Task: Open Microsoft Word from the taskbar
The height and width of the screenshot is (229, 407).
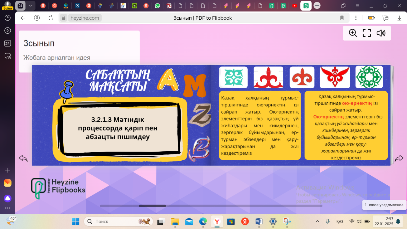Action: 259,222
